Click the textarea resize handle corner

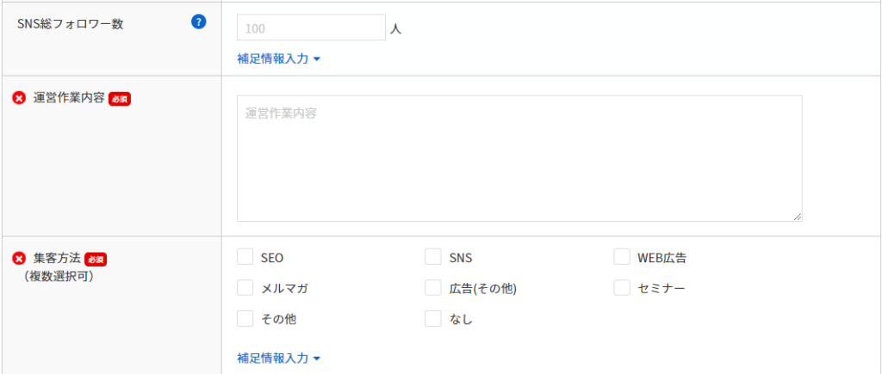coord(798,217)
